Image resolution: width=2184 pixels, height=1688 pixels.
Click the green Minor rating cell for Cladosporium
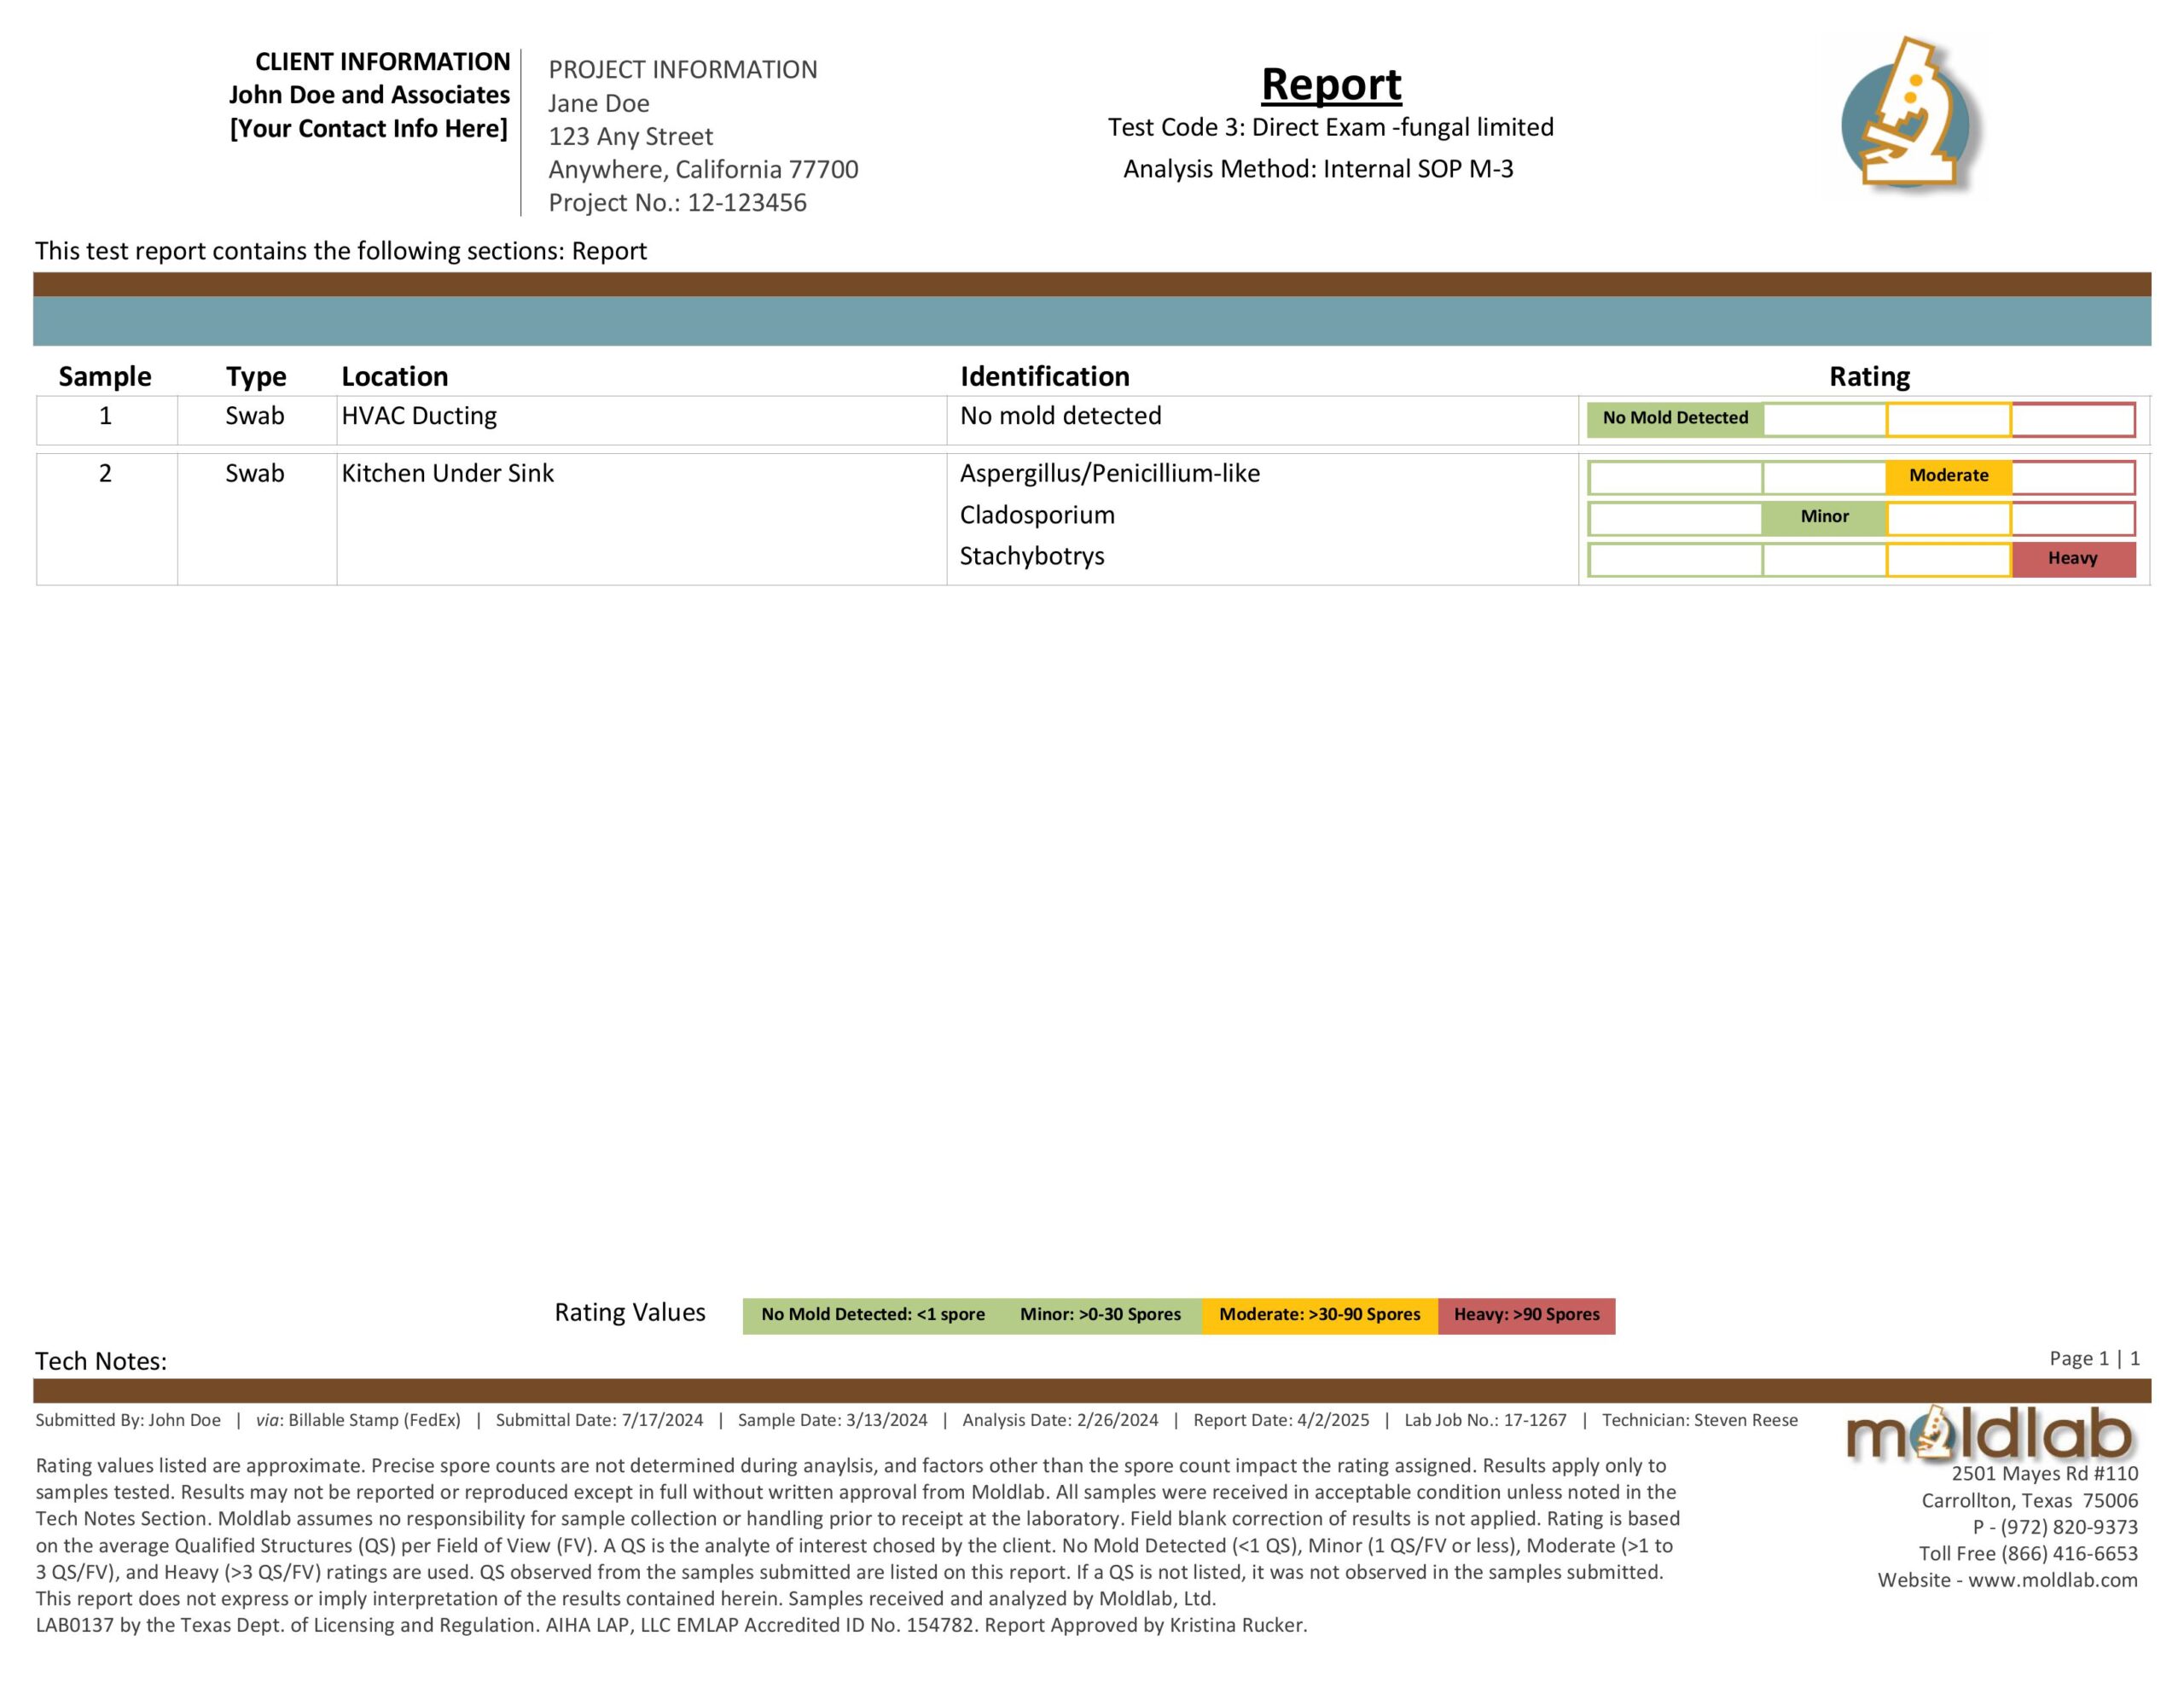1826,517
